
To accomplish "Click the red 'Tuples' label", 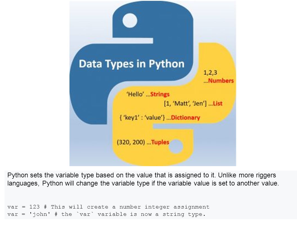I will (160, 142).
